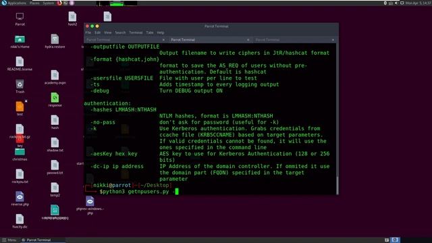This screenshot has height=243, width=432.
Task: Open the christmas folder icon
Action: pyautogui.click(x=20, y=152)
